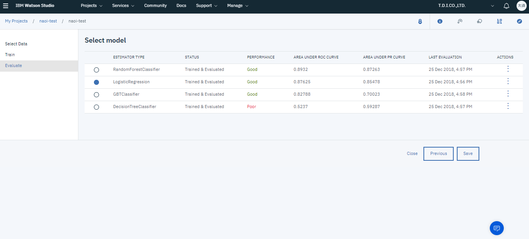This screenshot has height=239, width=529.
Task: Click the My Projects breadcrumb link
Action: [16, 21]
